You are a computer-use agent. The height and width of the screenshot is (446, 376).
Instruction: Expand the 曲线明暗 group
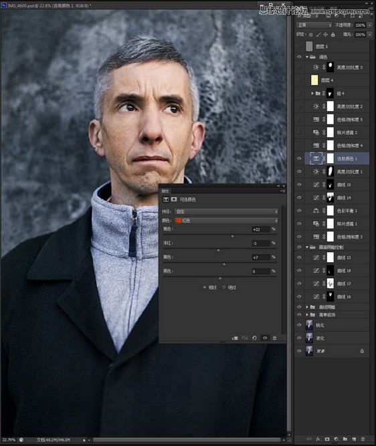(307, 307)
